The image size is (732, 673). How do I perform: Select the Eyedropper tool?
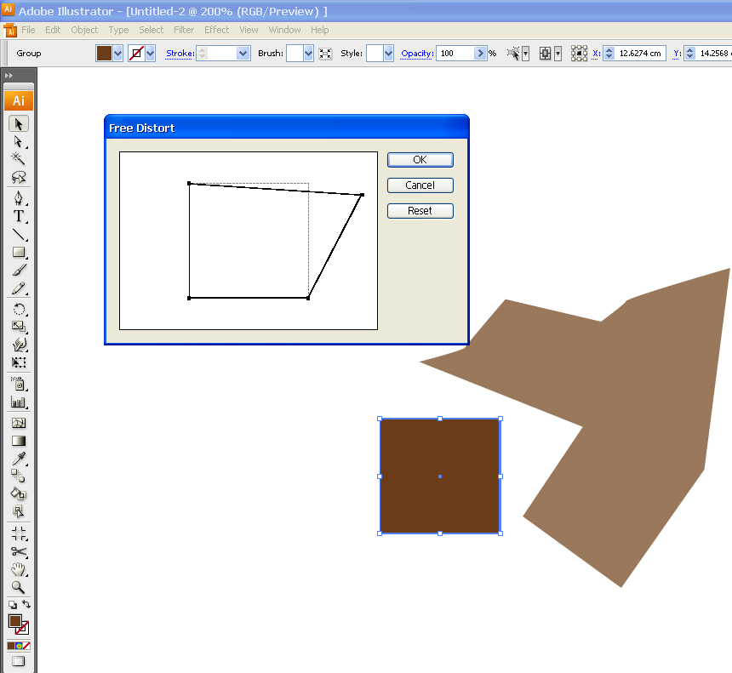18,459
